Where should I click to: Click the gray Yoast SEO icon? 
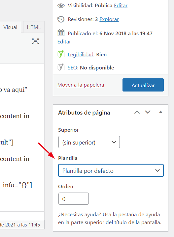(x=61, y=67)
